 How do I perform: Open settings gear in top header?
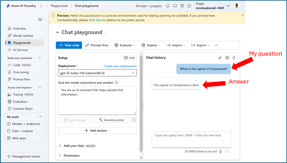click(182, 6)
